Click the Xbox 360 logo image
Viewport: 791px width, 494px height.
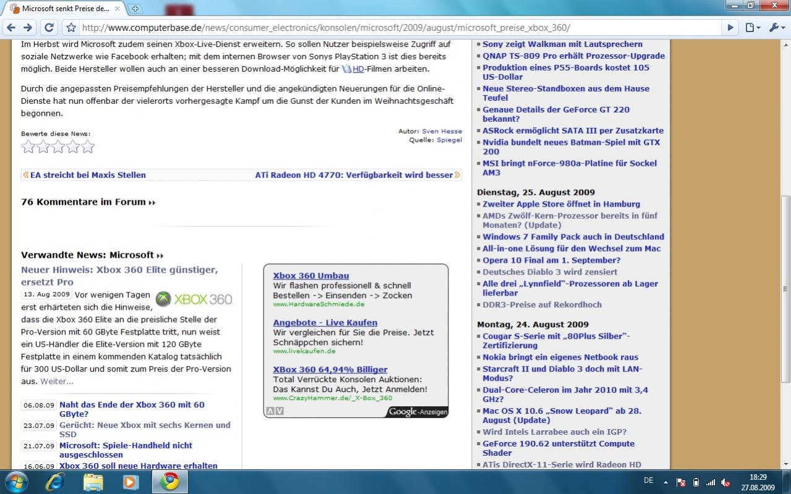(x=194, y=299)
